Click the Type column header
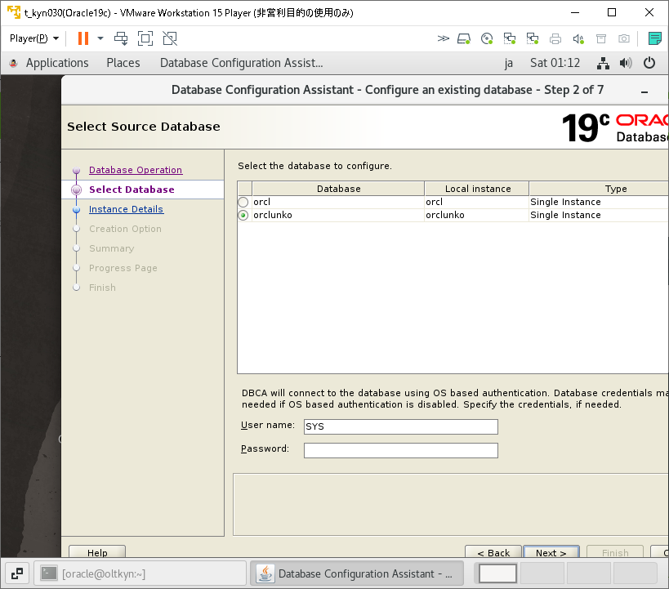The image size is (669, 589). (599, 189)
